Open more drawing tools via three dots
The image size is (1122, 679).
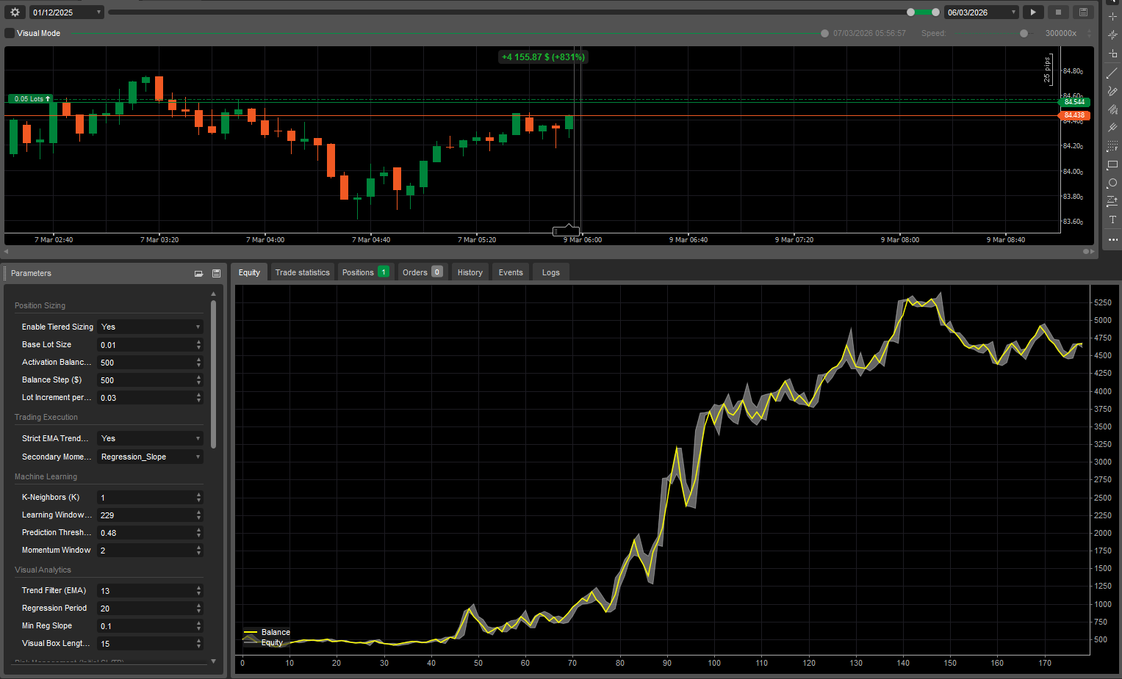(x=1112, y=239)
